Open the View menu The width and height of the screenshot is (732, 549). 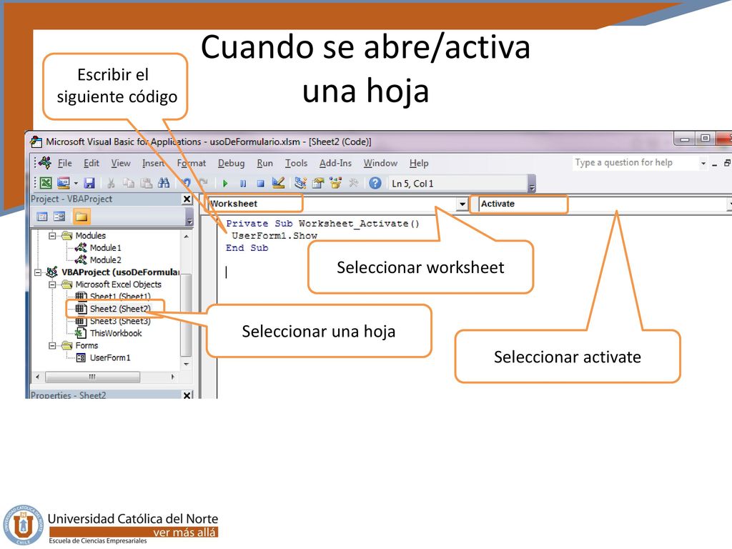[120, 163]
